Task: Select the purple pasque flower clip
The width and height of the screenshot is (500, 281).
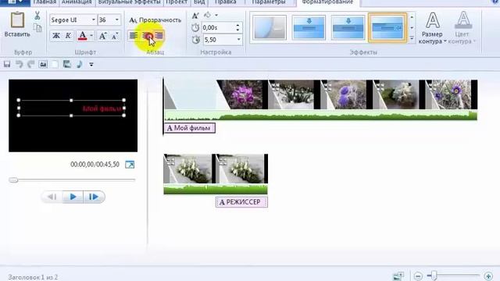Action: tap(346, 94)
